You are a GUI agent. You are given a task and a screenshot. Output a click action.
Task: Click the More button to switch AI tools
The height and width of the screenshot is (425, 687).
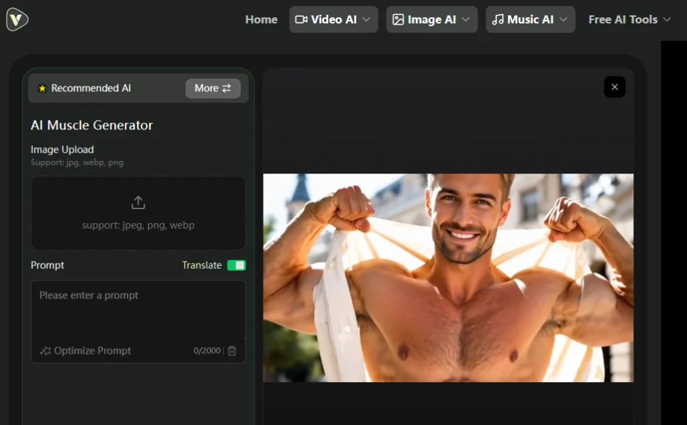213,88
